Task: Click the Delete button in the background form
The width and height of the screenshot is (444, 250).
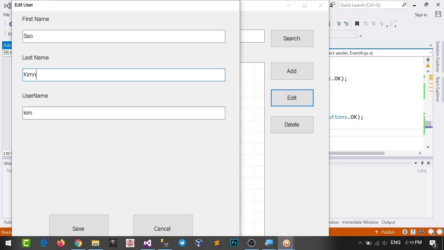Action: [x=292, y=125]
